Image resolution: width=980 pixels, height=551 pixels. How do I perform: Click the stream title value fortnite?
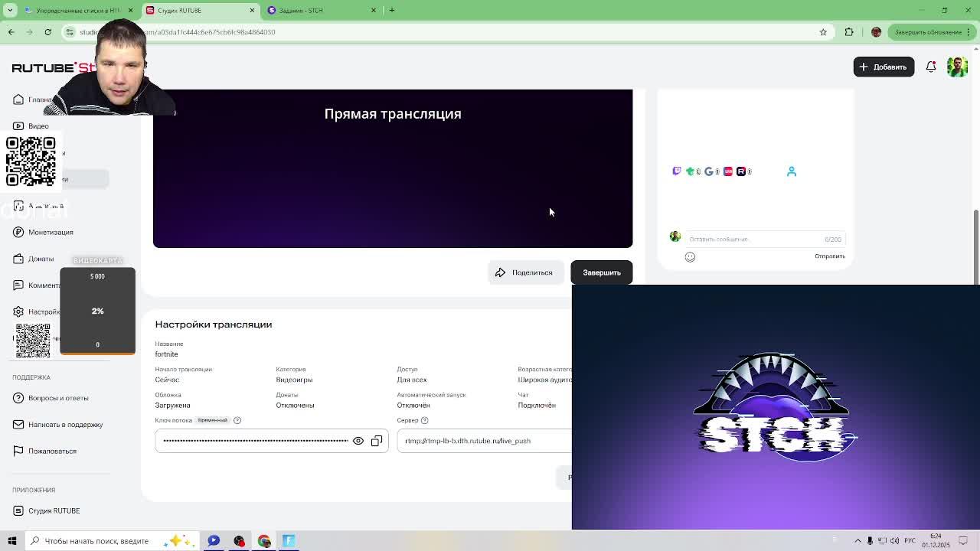pos(166,354)
